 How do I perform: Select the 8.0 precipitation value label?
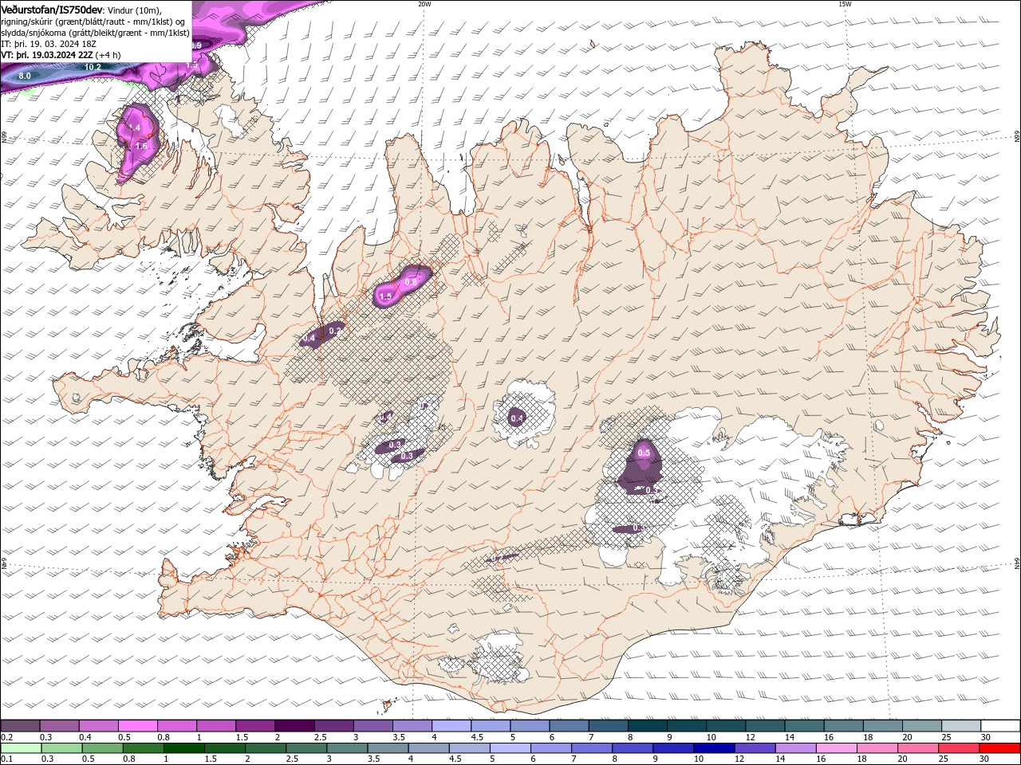click(x=25, y=76)
